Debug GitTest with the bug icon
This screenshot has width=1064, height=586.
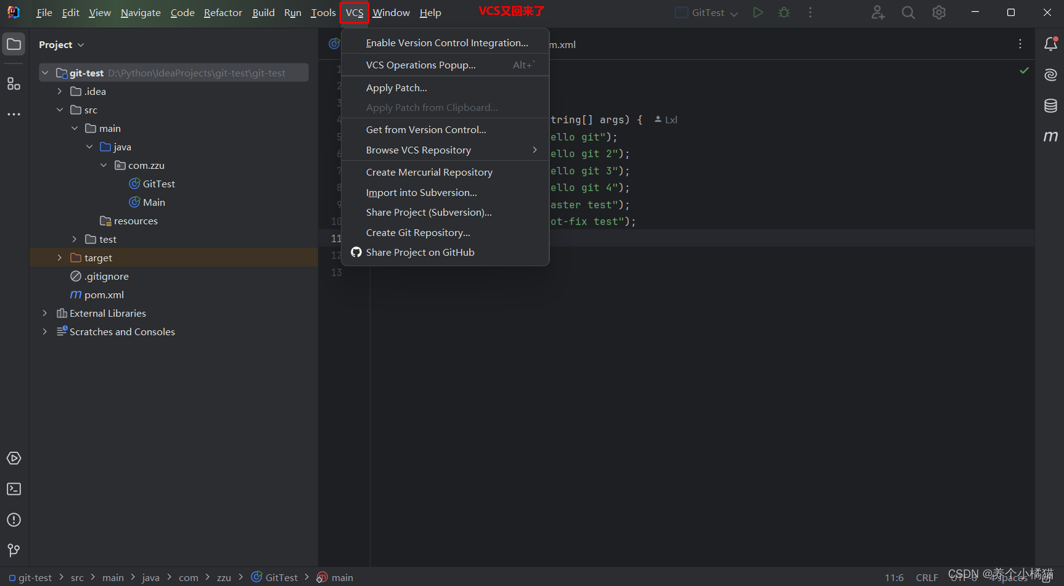pyautogui.click(x=784, y=12)
